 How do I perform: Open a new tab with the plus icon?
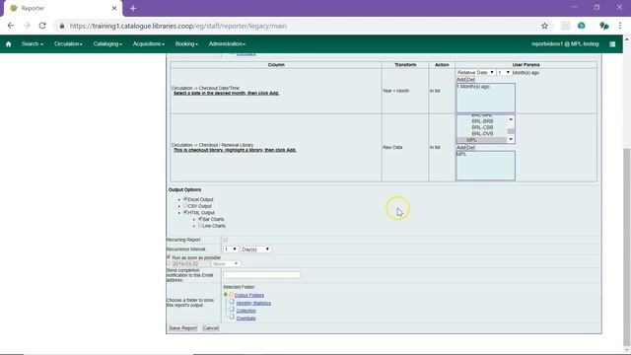click(x=133, y=8)
